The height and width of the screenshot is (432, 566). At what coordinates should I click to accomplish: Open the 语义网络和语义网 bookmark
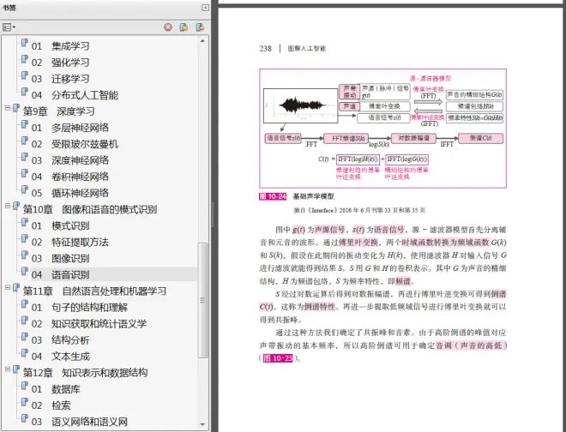(89, 422)
